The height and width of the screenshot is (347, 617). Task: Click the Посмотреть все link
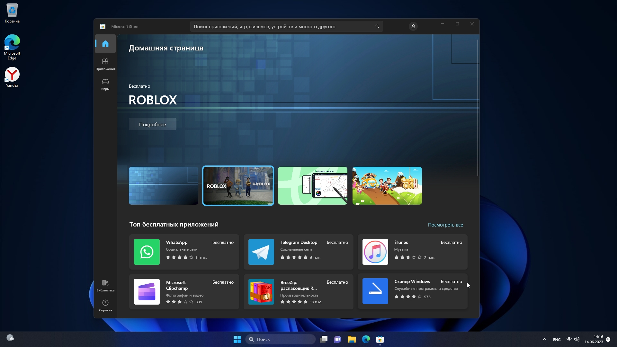pyautogui.click(x=445, y=225)
